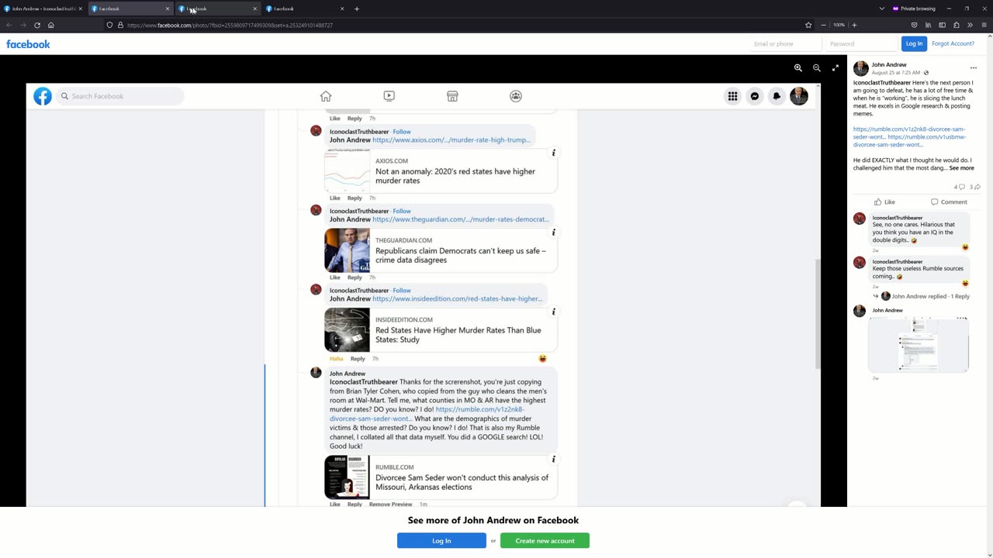Open a new browser tab
993x558 pixels.
[x=357, y=9]
